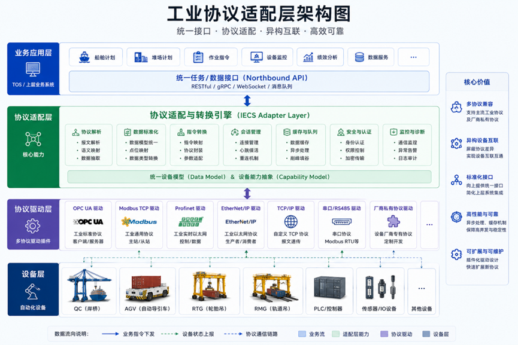Viewport: 518px width, 345px height.
Task: Click the legend label 业务指令下发
Action: click(x=139, y=334)
